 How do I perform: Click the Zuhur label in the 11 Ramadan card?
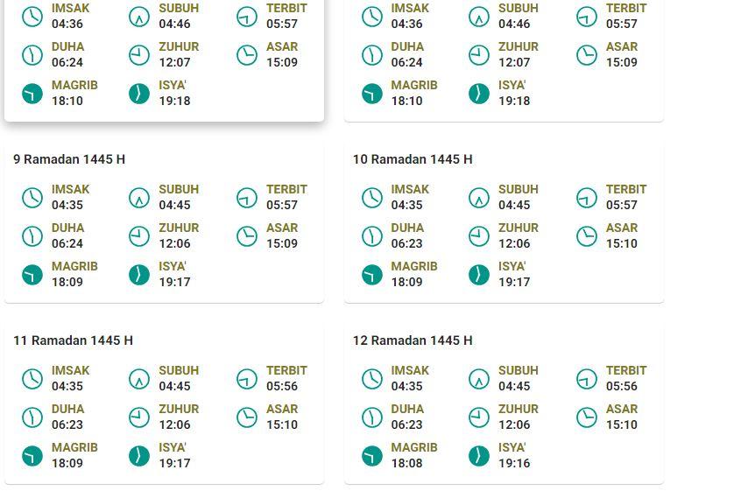point(179,409)
